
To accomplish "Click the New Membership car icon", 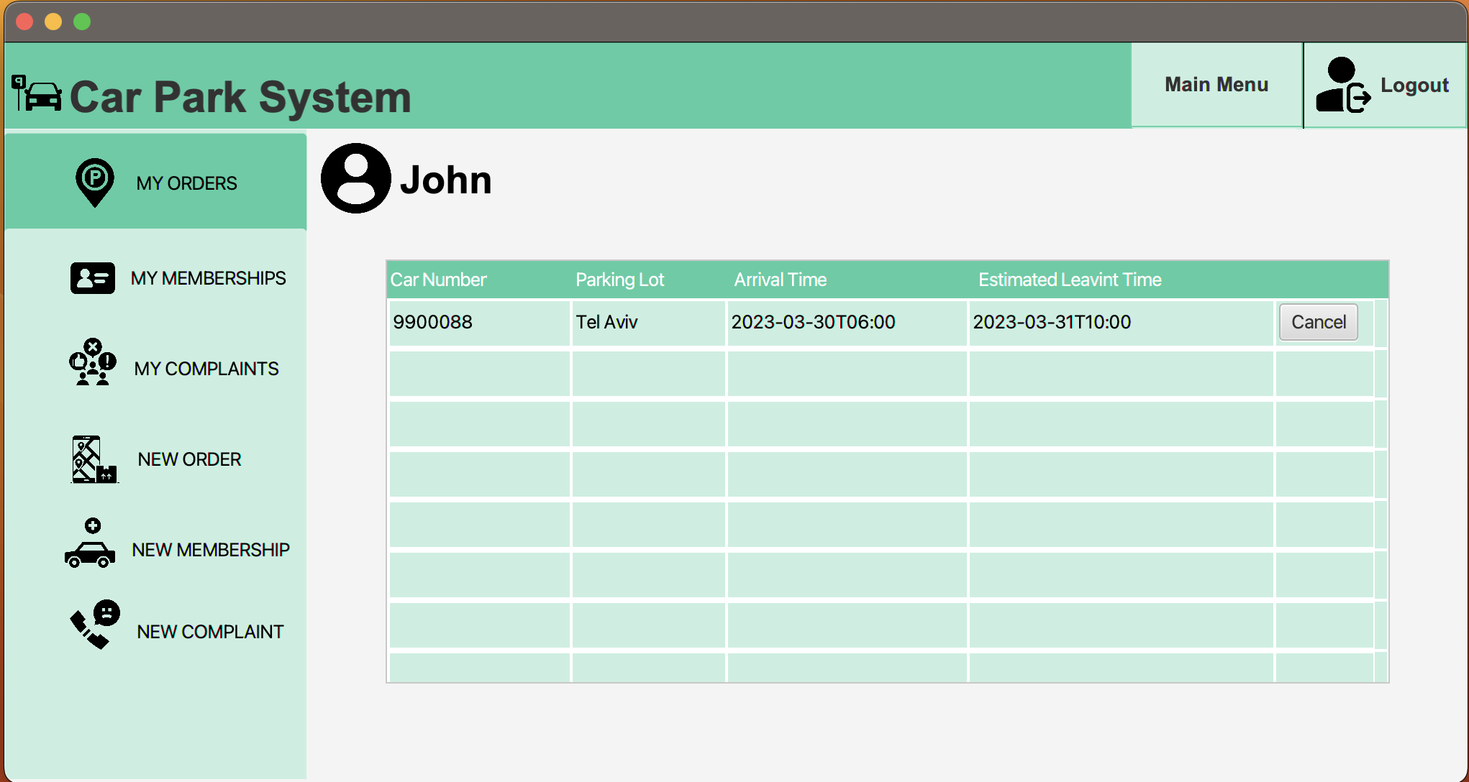I will pyautogui.click(x=90, y=545).
